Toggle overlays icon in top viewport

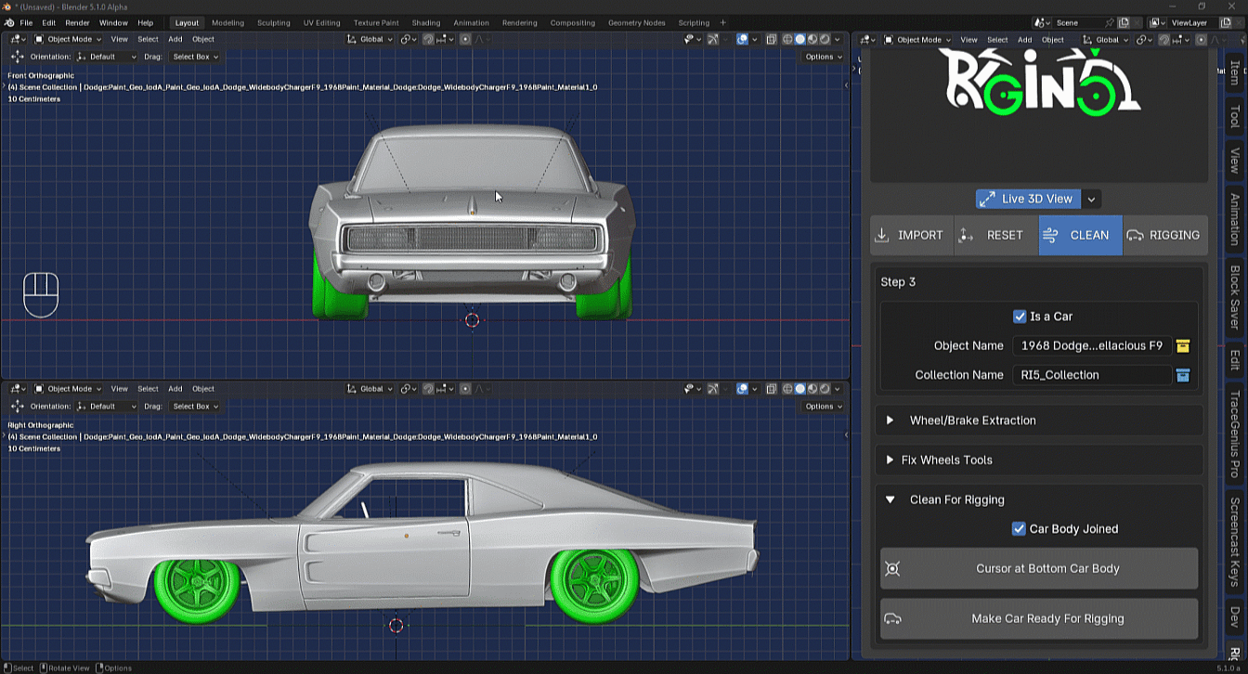click(x=742, y=39)
